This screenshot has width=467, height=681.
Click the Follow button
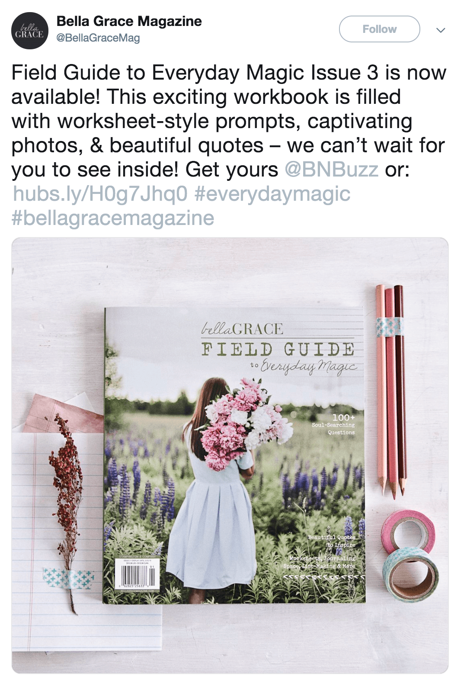pyautogui.click(x=379, y=29)
